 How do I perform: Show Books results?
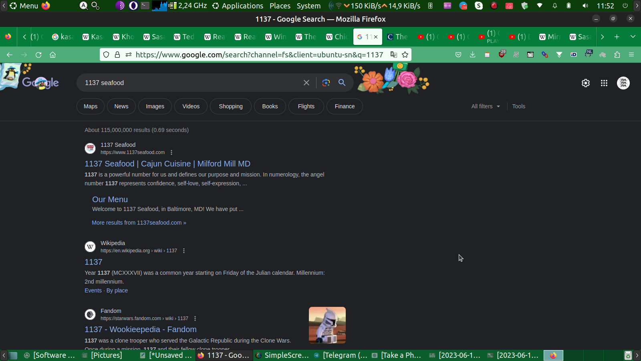coord(270,106)
